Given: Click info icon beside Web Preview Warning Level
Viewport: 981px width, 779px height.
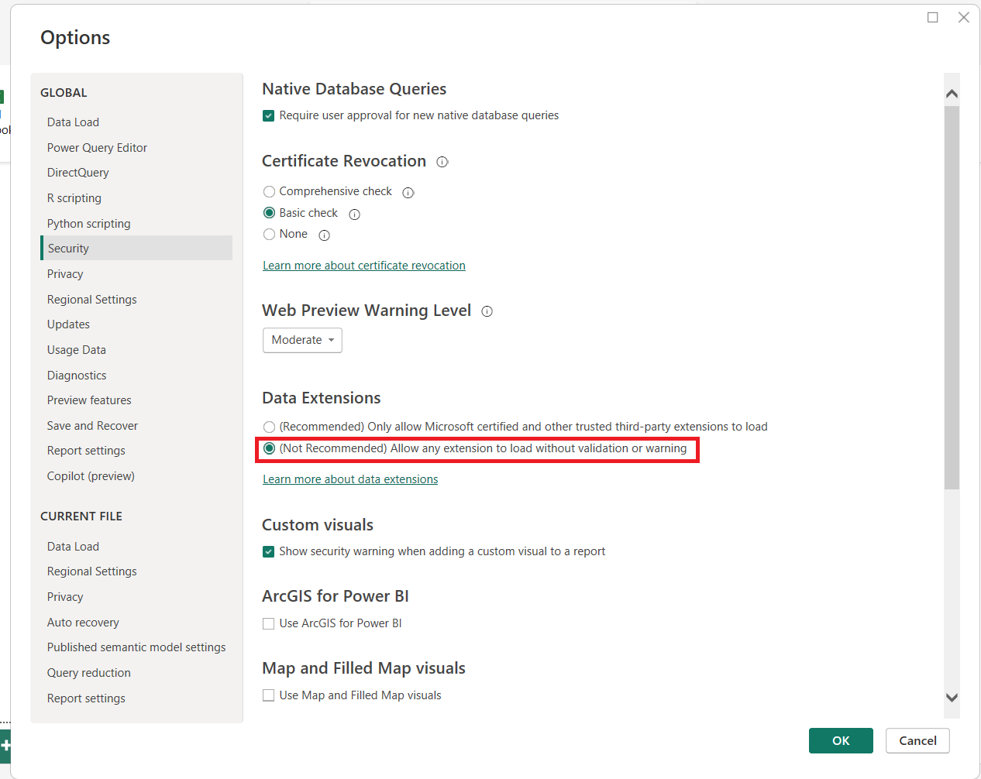Looking at the screenshot, I should click(x=487, y=311).
